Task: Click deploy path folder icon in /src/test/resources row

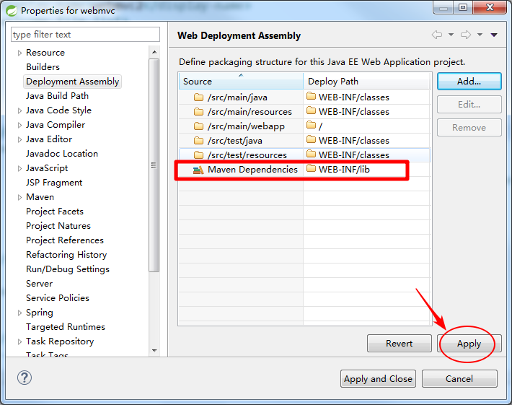Action: point(312,154)
